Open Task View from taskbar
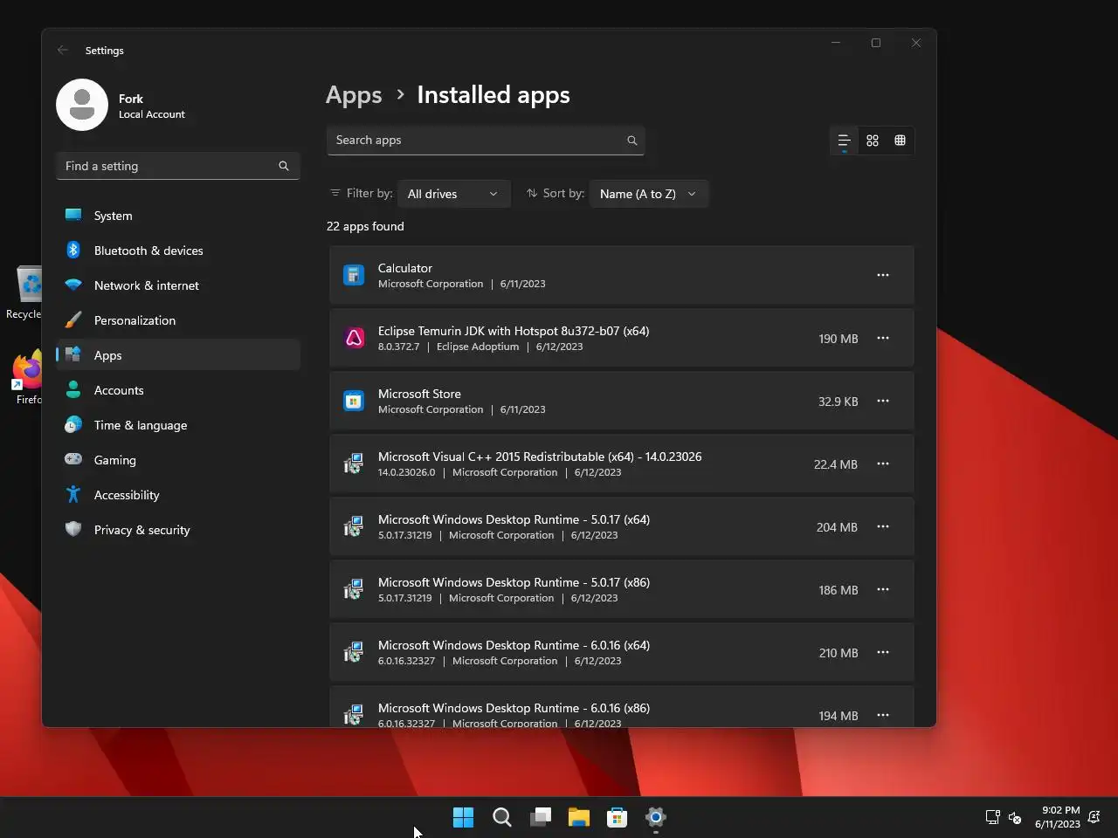1118x838 pixels. click(x=541, y=817)
